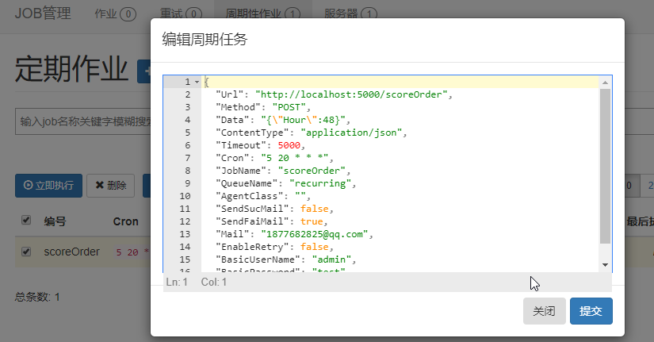Click the 删除 delete button
The width and height of the screenshot is (654, 342).
[110, 186]
